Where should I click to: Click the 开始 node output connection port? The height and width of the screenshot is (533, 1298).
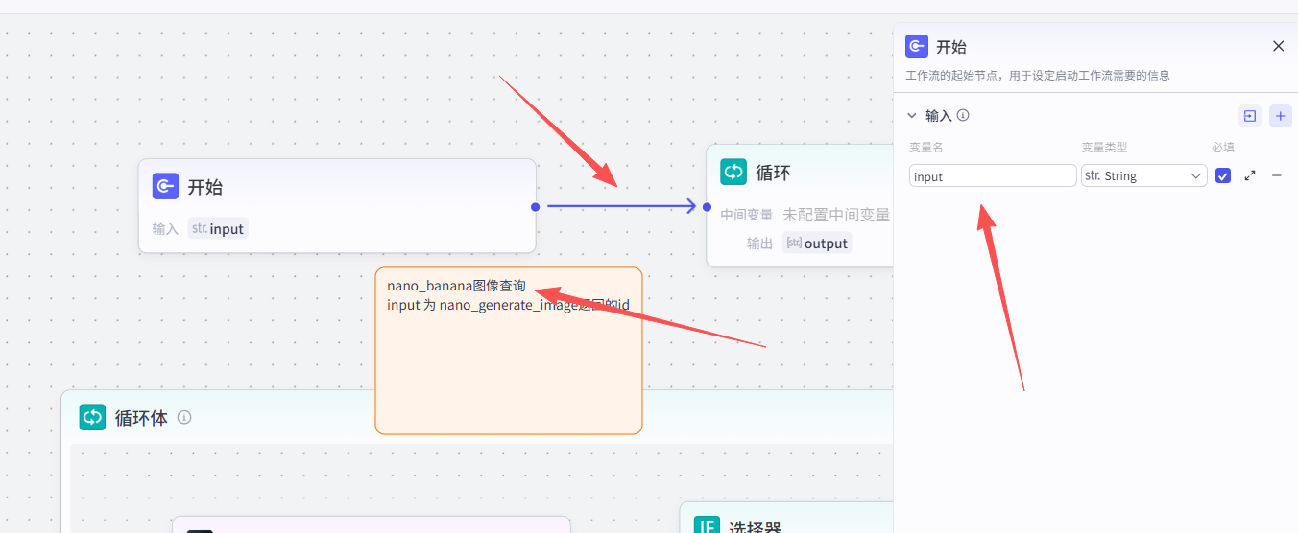click(x=535, y=206)
